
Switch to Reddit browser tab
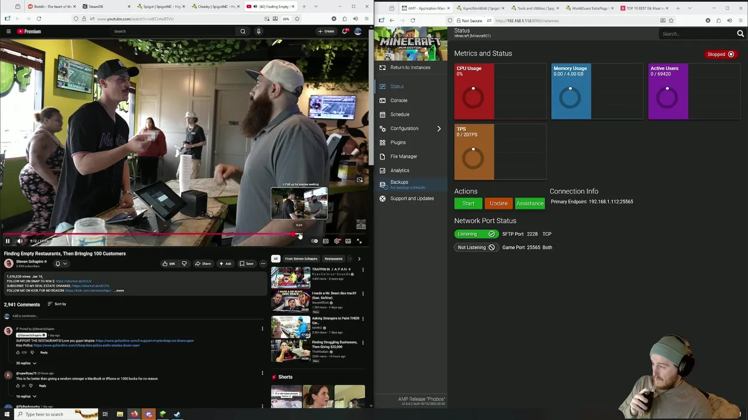pyautogui.click(x=51, y=6)
